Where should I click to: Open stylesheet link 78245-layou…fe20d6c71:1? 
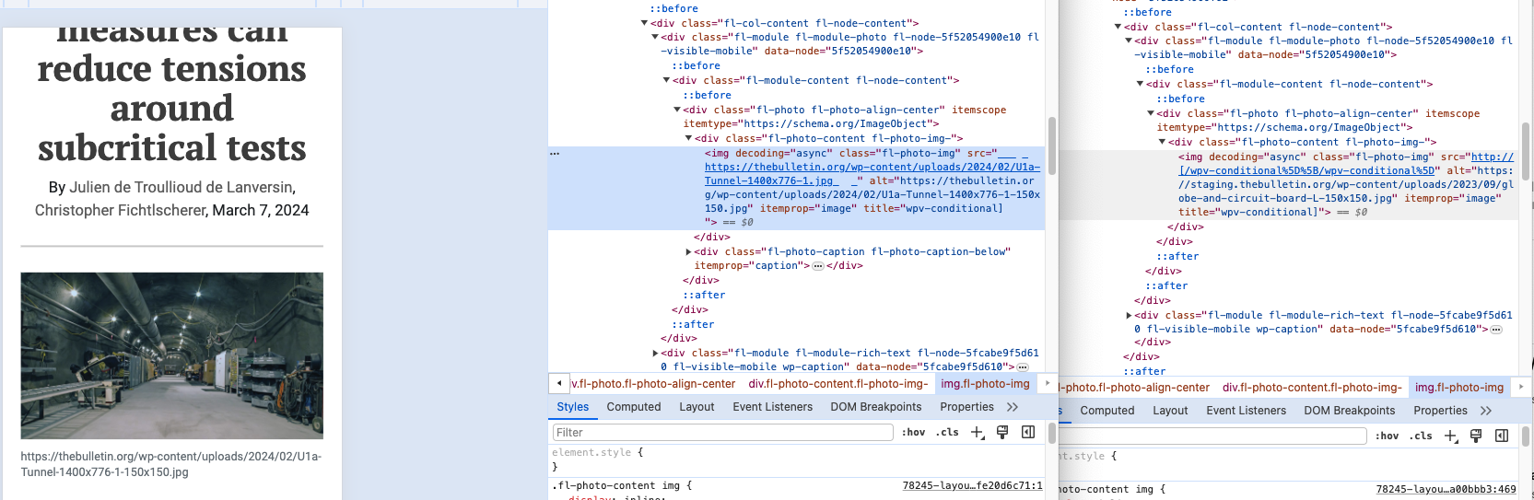coord(972,485)
